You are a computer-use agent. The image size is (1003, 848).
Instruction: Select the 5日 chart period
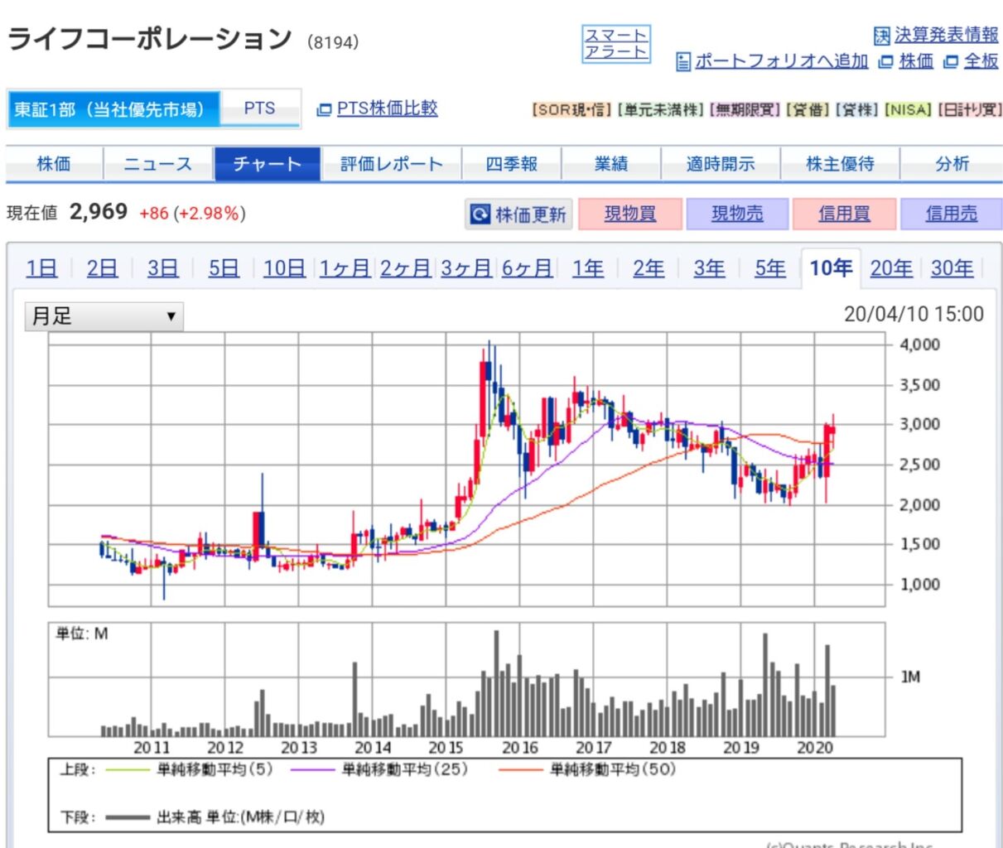tap(224, 268)
